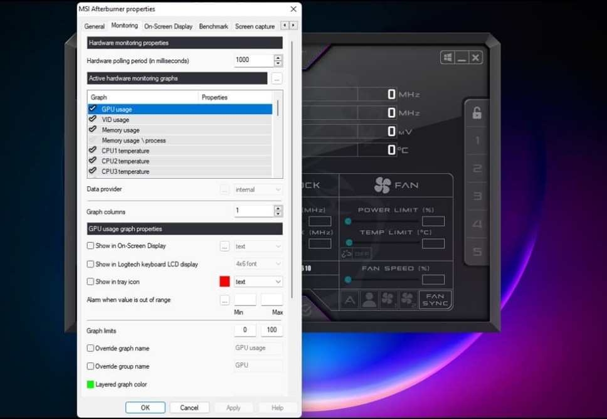The width and height of the screenshot is (607, 419).
Task: Open the active monitoring graphs ellipsis menu
Action: (x=277, y=78)
